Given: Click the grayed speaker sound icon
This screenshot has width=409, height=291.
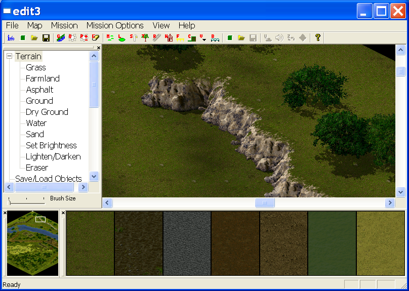Looking at the screenshot, I should [x=279, y=38].
